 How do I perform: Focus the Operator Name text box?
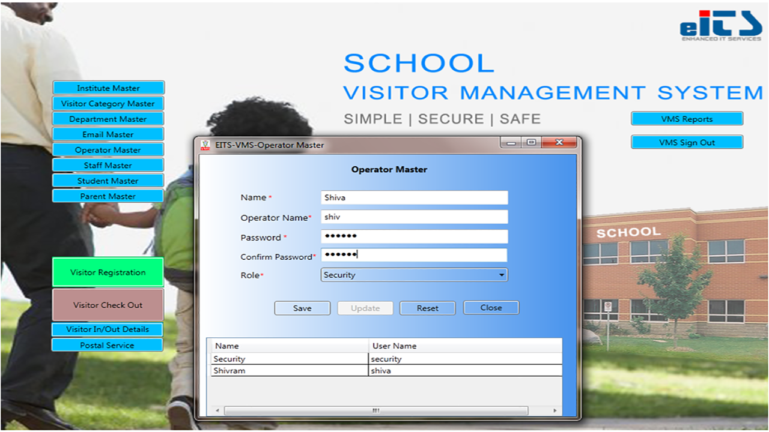[415, 217]
